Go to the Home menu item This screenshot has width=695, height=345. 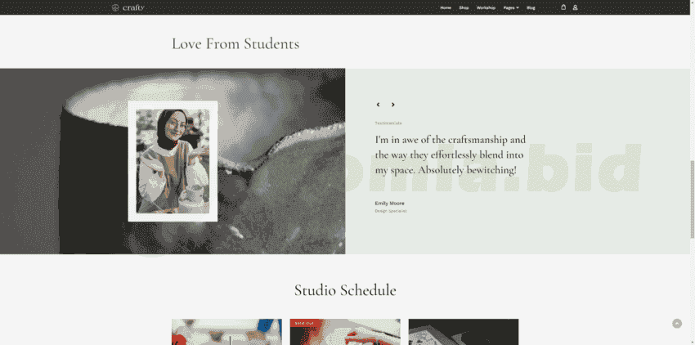pyautogui.click(x=446, y=7)
